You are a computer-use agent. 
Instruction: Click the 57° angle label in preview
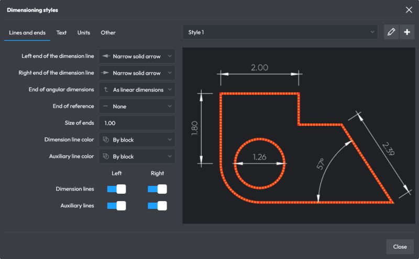[x=321, y=164]
